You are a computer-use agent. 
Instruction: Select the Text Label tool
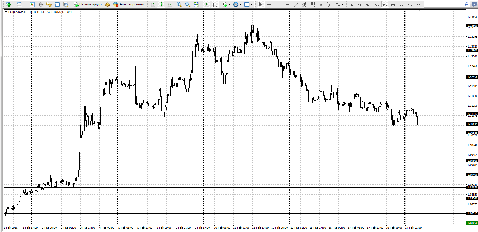click(x=329, y=4)
